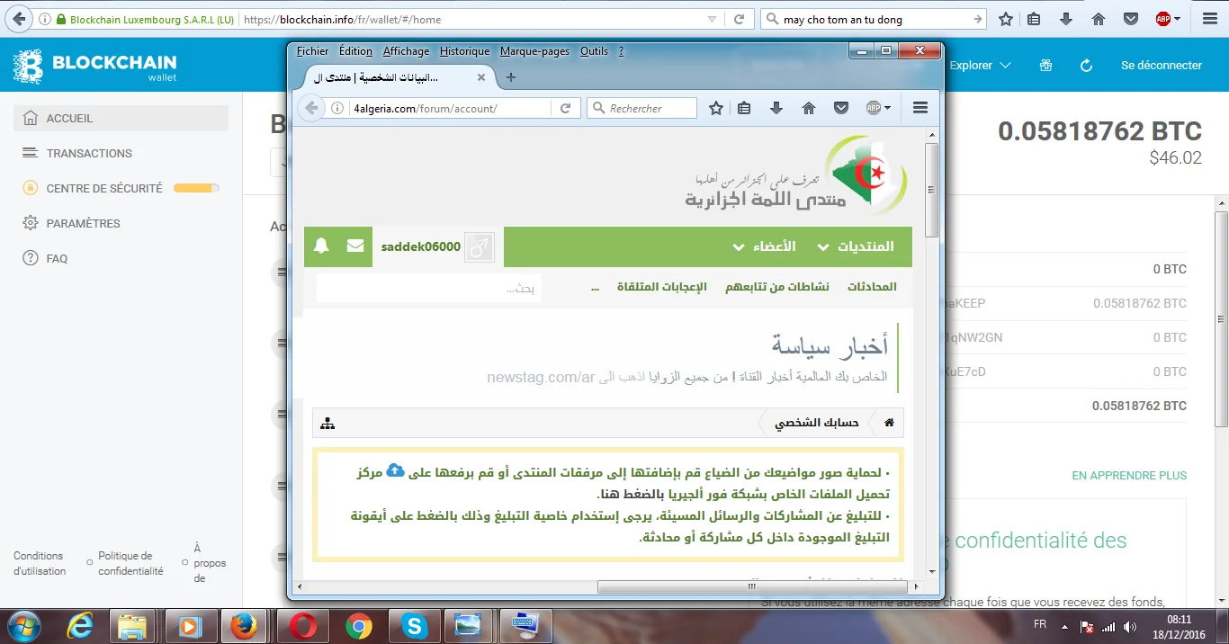Click the forum search field بحث

(429, 288)
